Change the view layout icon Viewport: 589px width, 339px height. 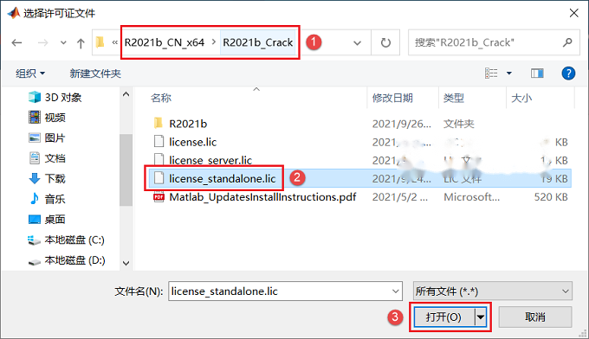point(491,74)
